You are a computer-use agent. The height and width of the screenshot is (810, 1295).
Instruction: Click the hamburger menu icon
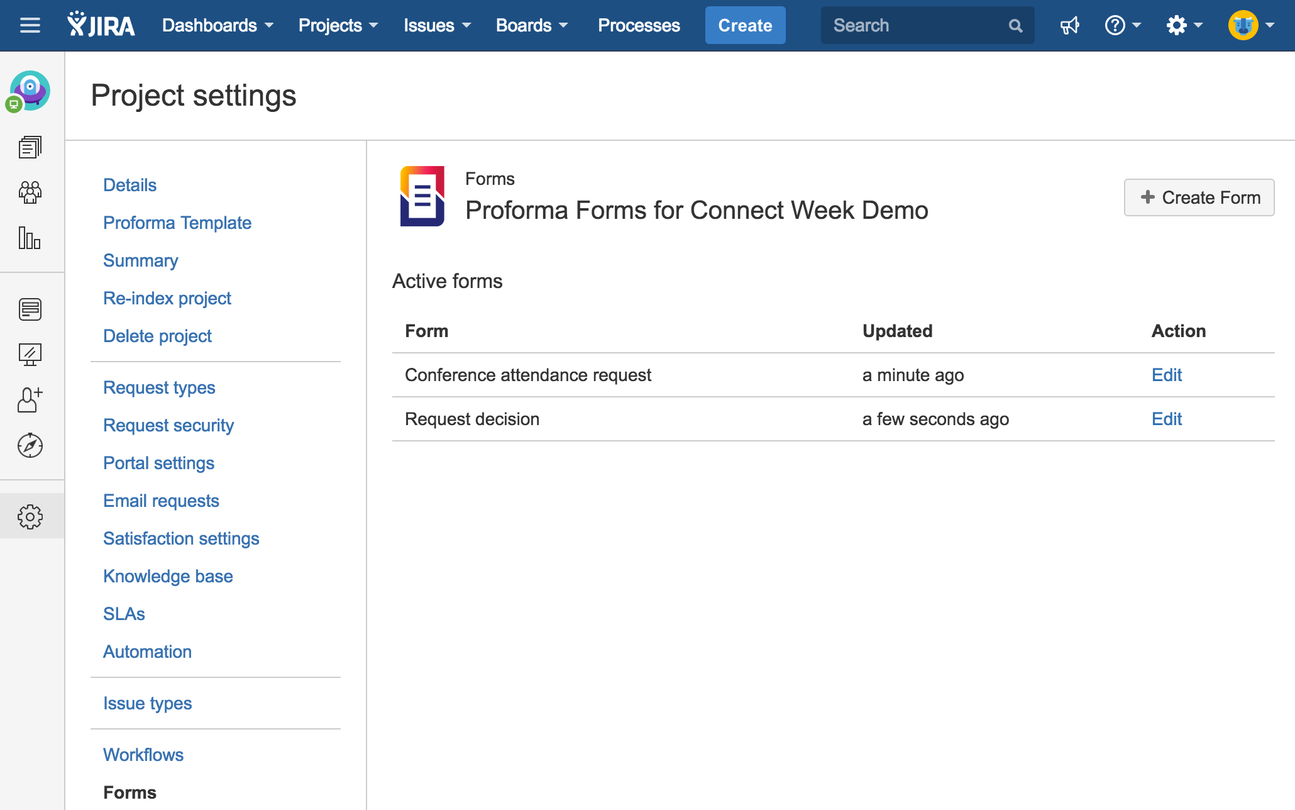[30, 25]
